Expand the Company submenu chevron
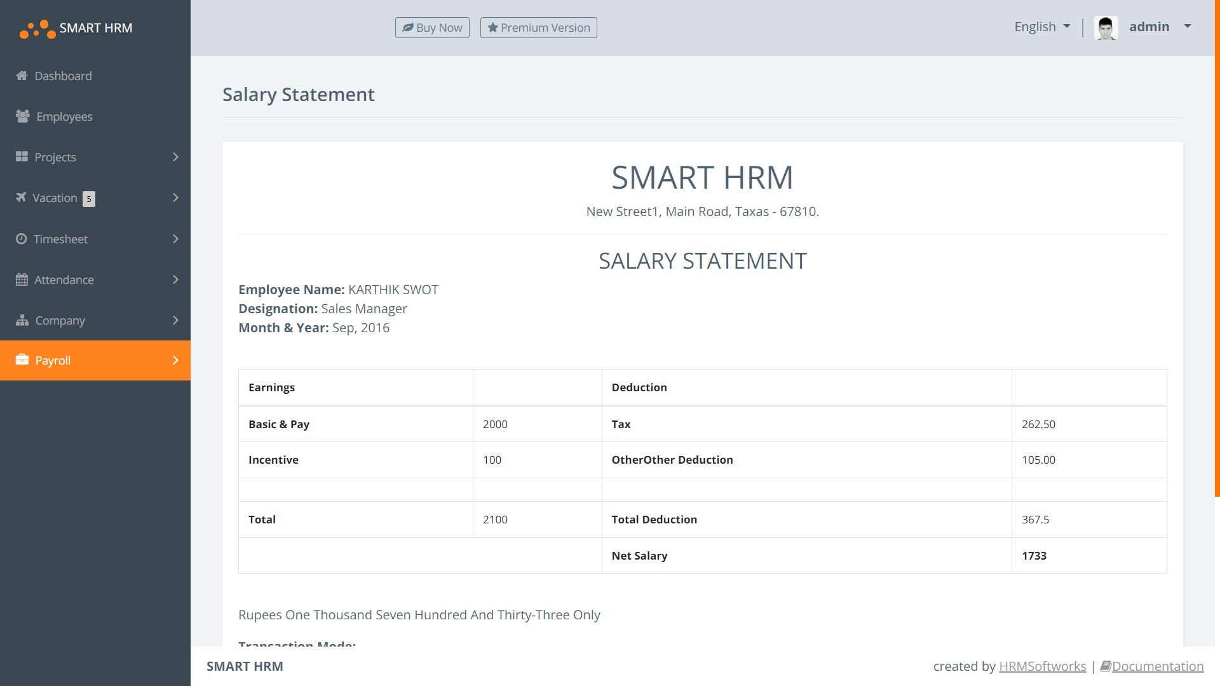The height and width of the screenshot is (686, 1220). (175, 320)
